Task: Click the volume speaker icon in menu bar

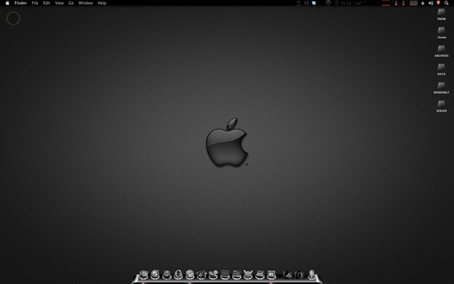Action: 431,3
